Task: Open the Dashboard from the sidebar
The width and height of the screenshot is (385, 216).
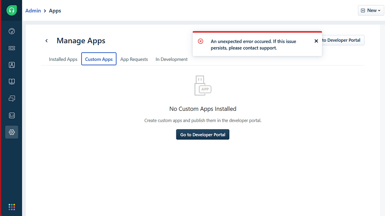Action: pyautogui.click(x=12, y=32)
